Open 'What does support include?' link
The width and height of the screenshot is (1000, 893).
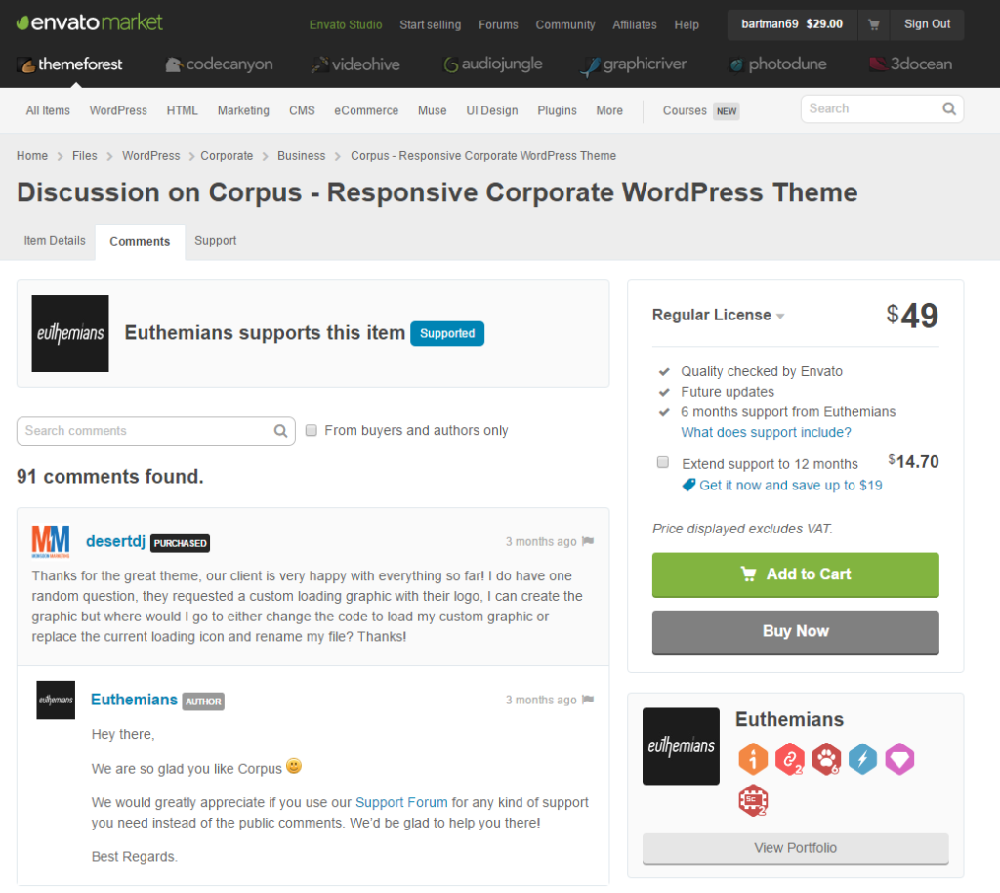click(766, 433)
